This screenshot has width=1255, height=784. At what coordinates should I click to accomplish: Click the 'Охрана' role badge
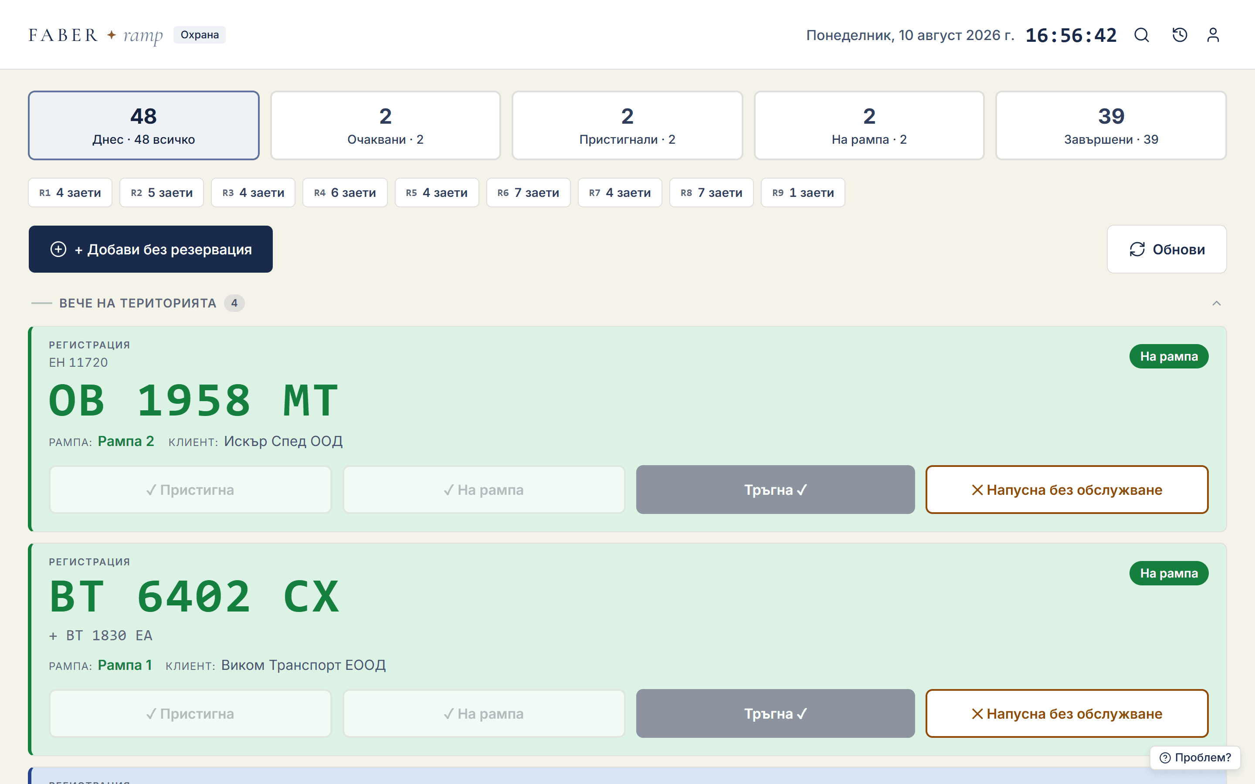[x=200, y=35]
